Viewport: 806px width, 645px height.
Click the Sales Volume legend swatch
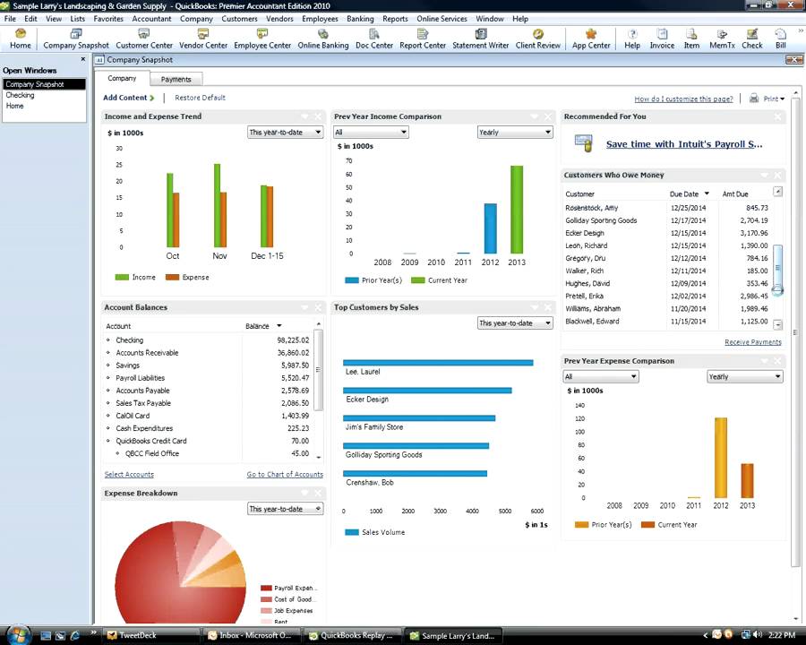(x=352, y=532)
